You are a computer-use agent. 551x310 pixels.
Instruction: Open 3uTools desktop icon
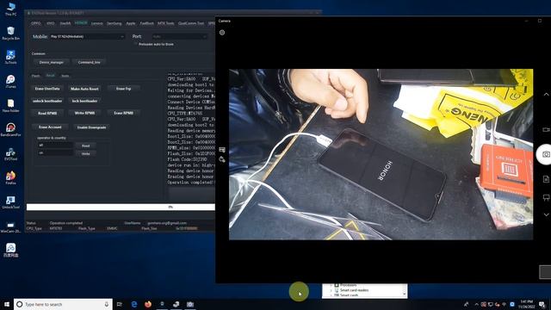pyautogui.click(x=10, y=57)
